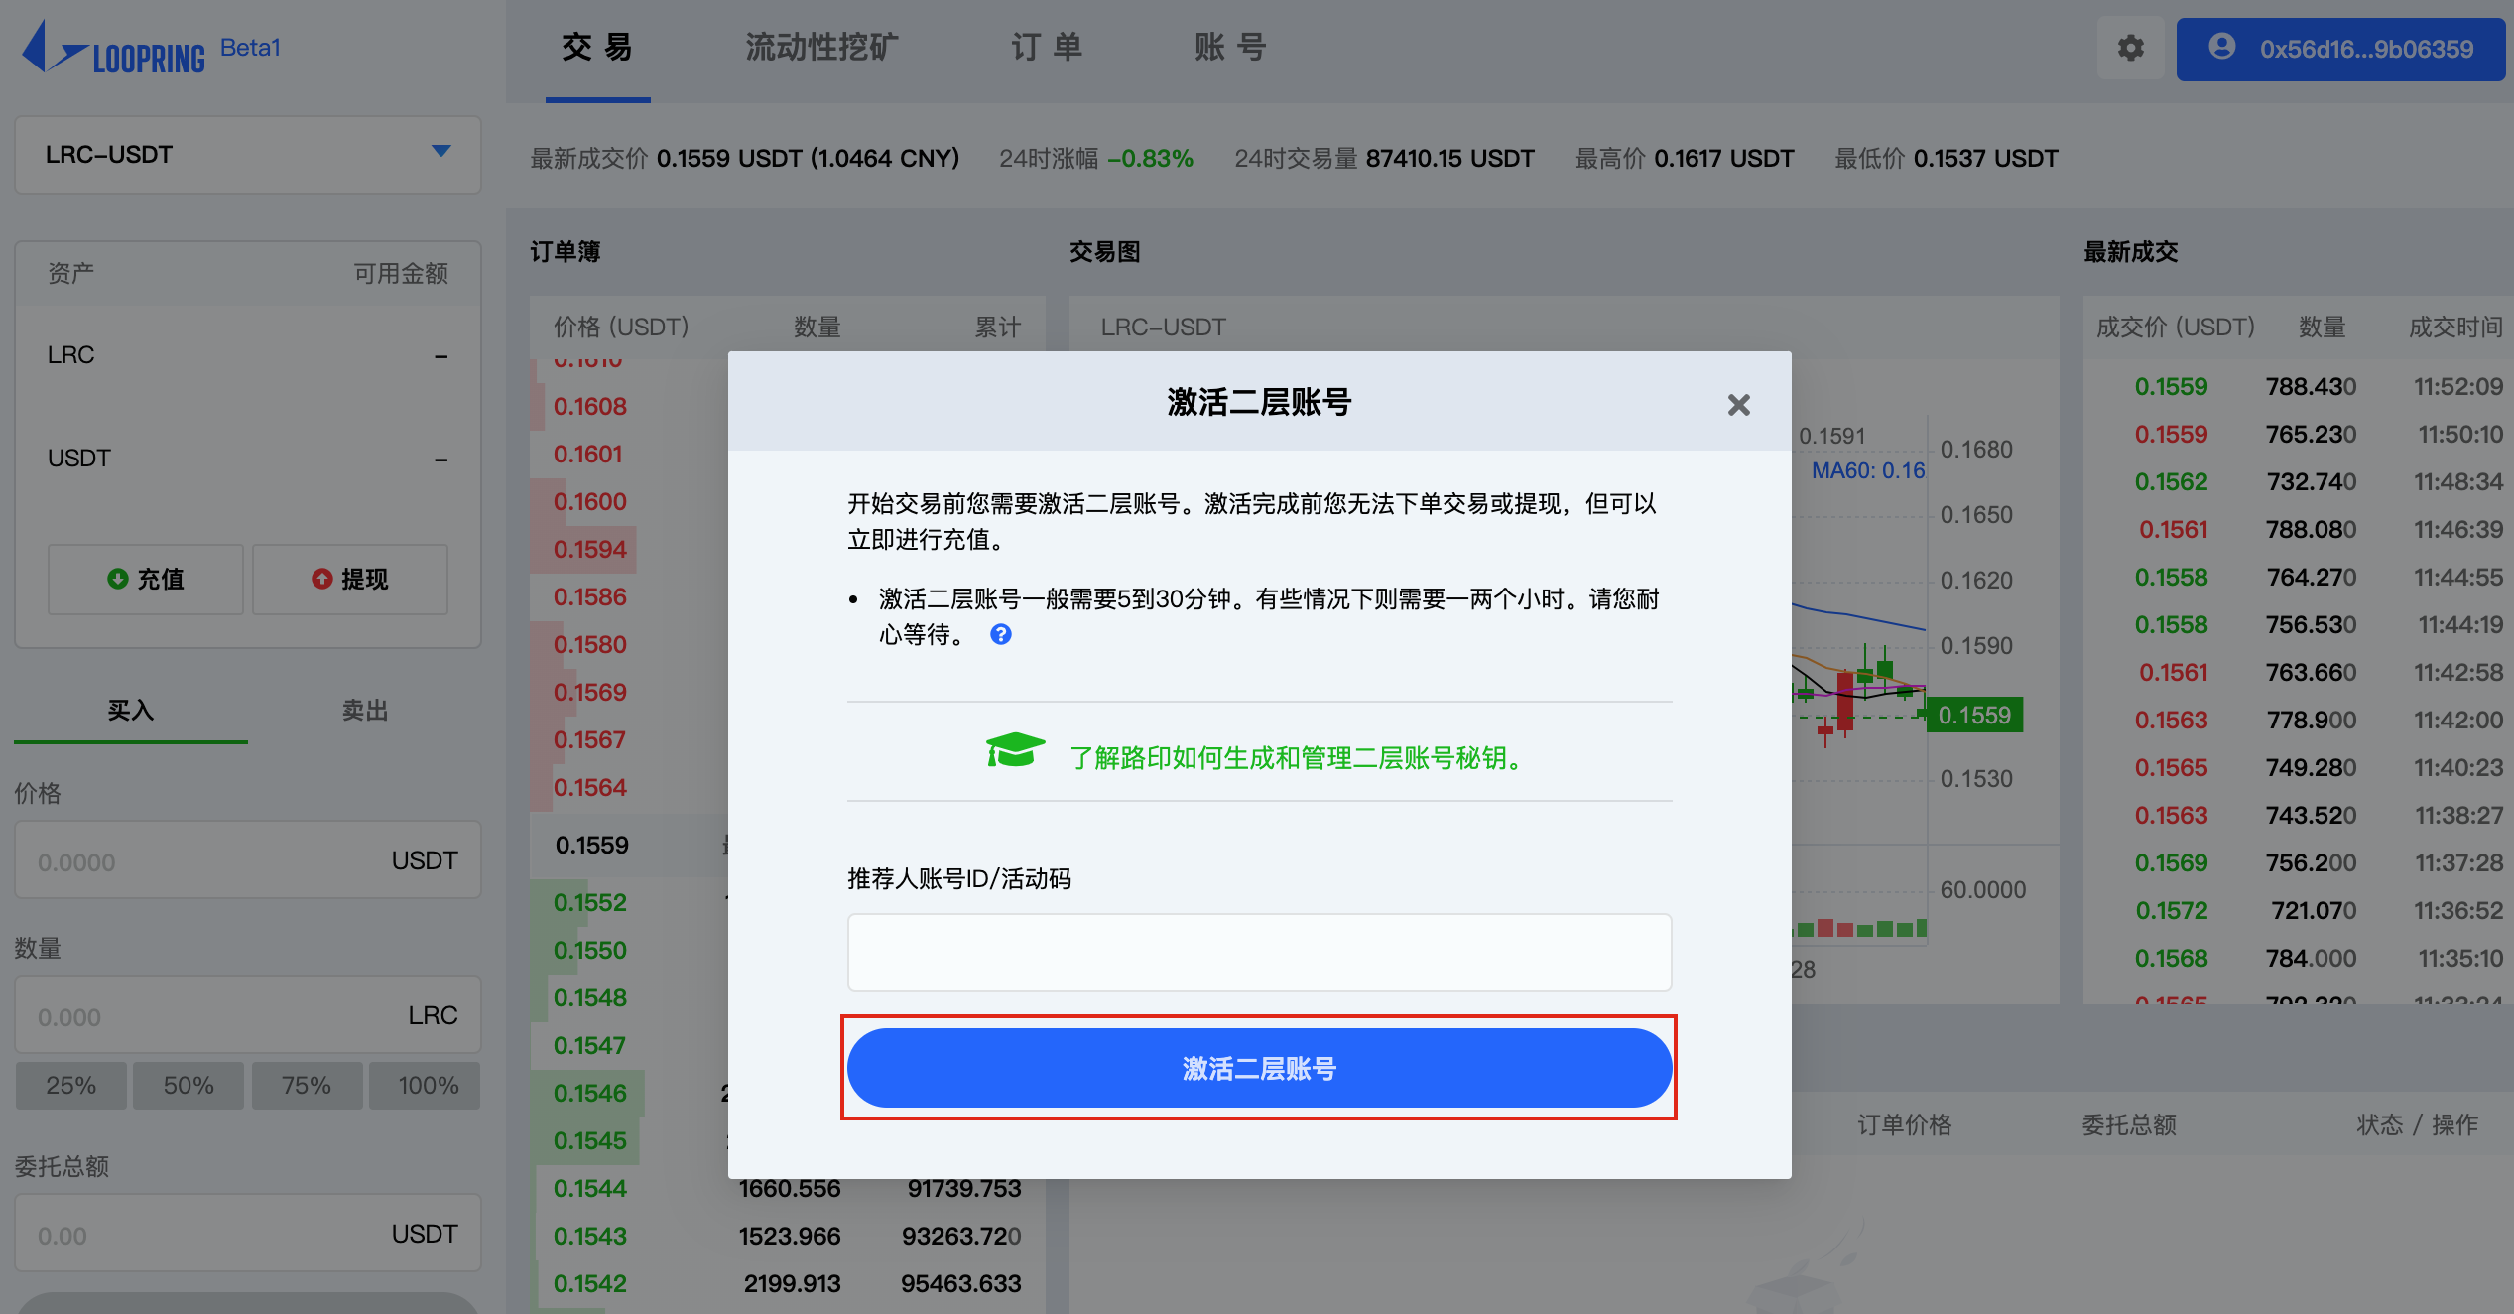Select the 买入 tab
This screenshot has height=1314, width=2514.
pos(131,711)
